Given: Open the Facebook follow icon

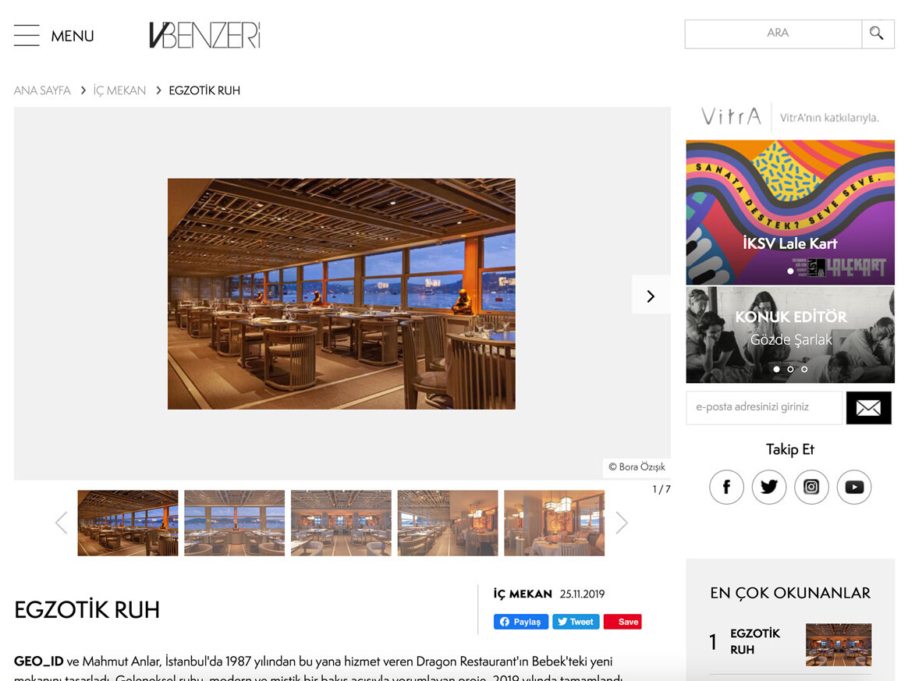Looking at the screenshot, I should [726, 487].
